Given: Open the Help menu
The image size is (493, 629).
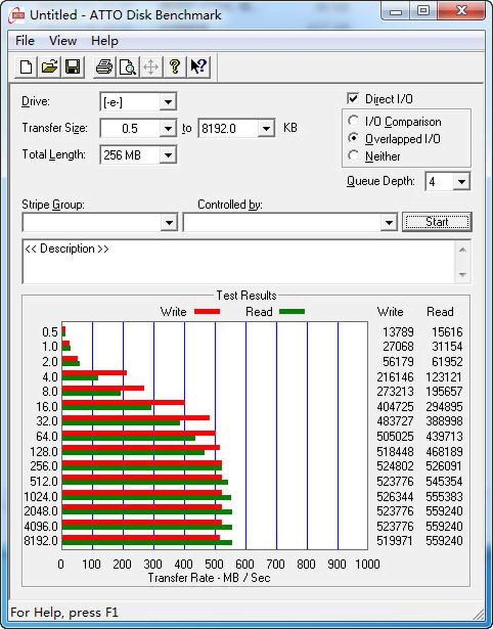Looking at the screenshot, I should click(x=105, y=41).
